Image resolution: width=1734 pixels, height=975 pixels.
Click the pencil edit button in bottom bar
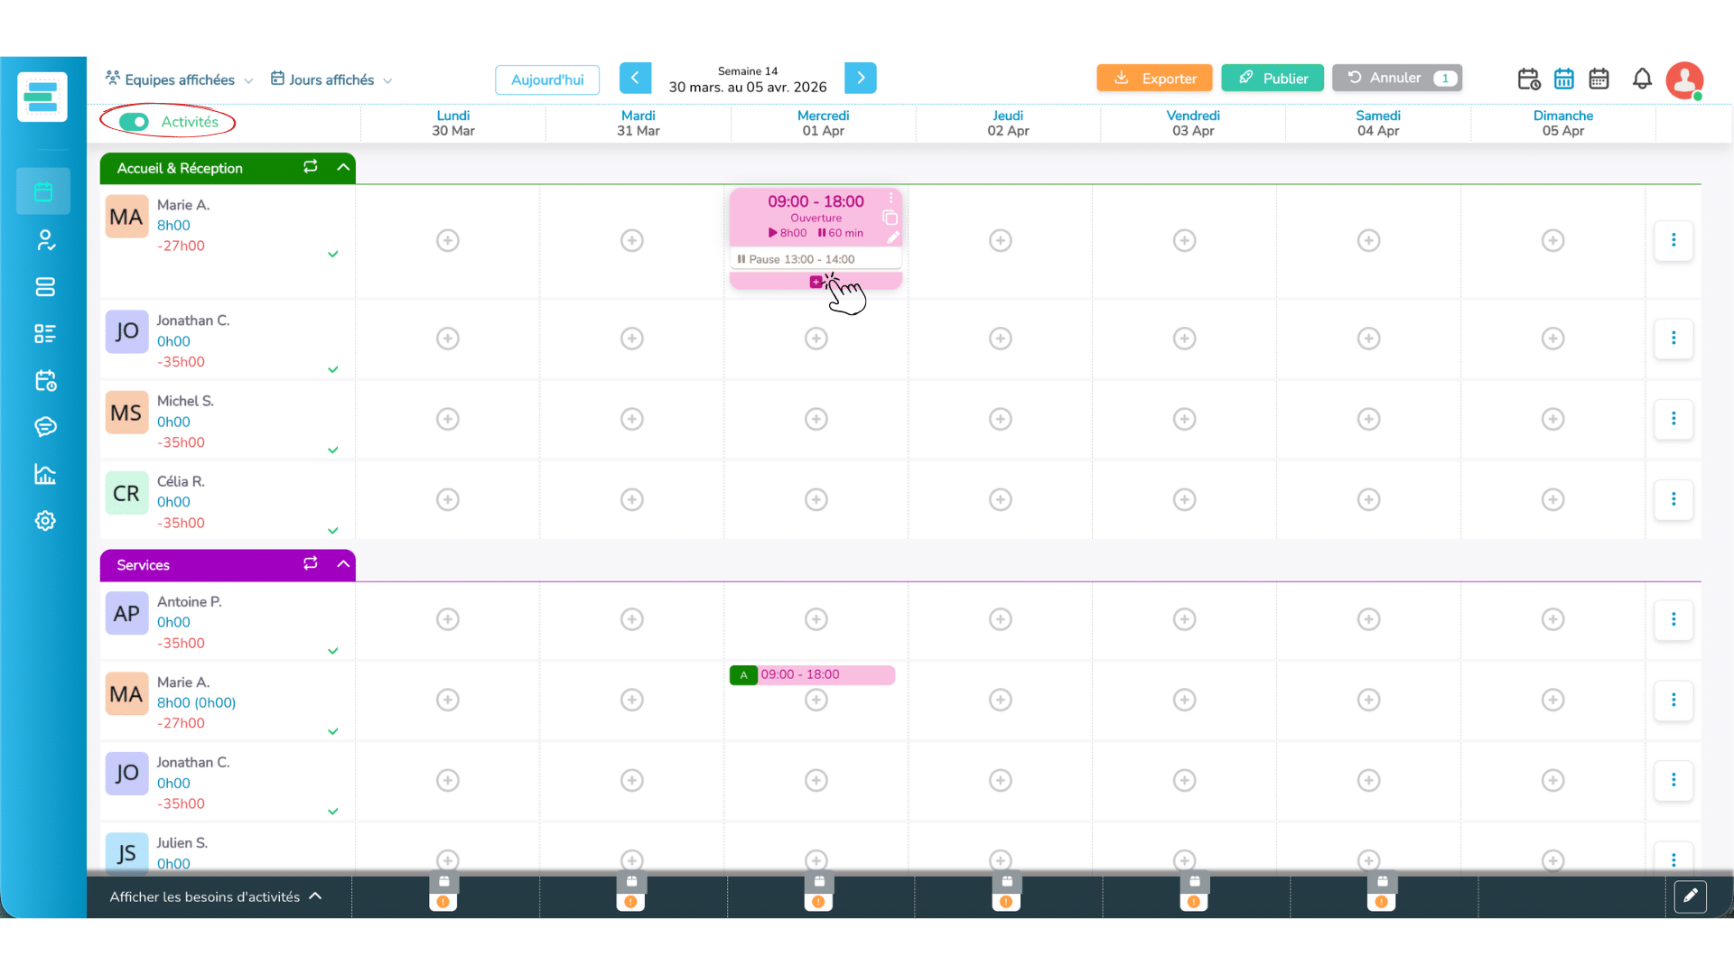point(1690,896)
